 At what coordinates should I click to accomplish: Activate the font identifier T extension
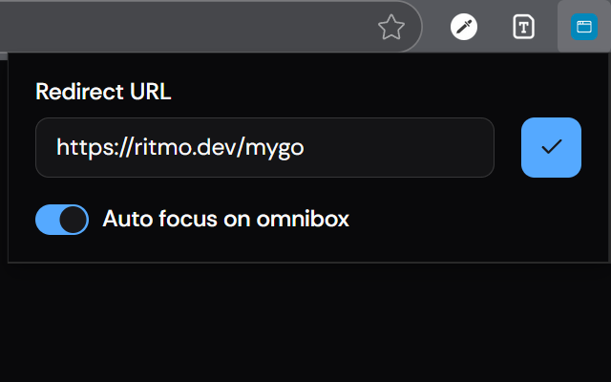point(523,27)
